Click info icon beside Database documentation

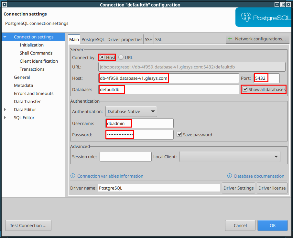pos(230,176)
